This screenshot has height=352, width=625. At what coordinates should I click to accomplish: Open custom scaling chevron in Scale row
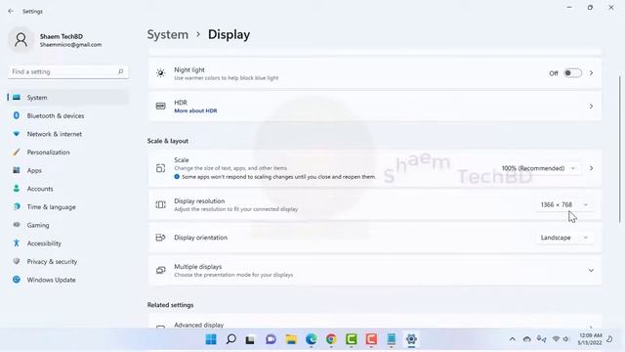point(591,168)
